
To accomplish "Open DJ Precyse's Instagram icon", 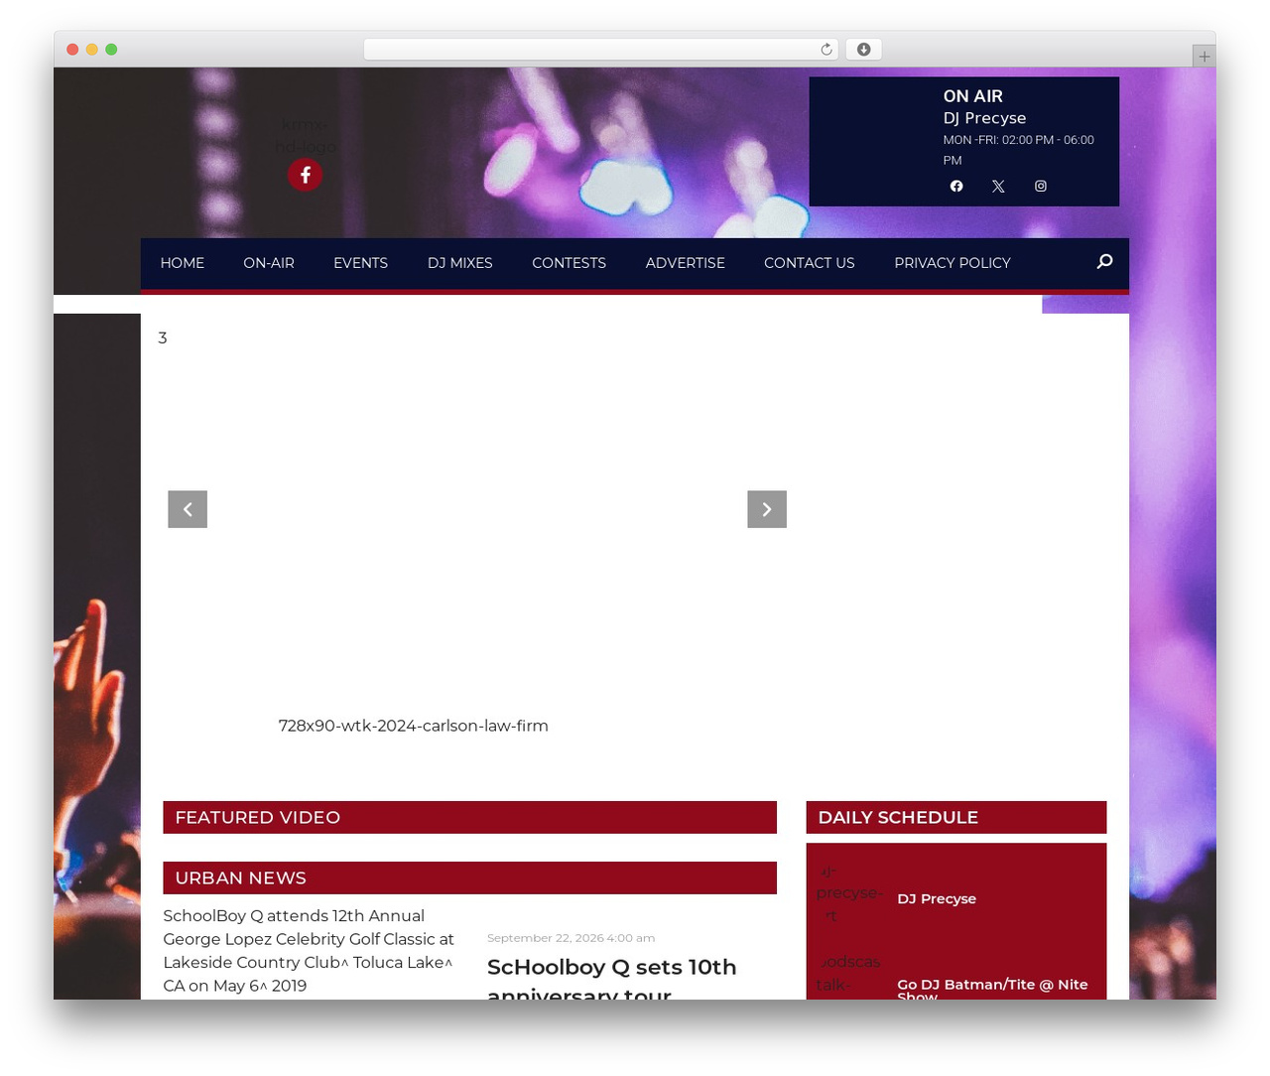I will click(1041, 187).
